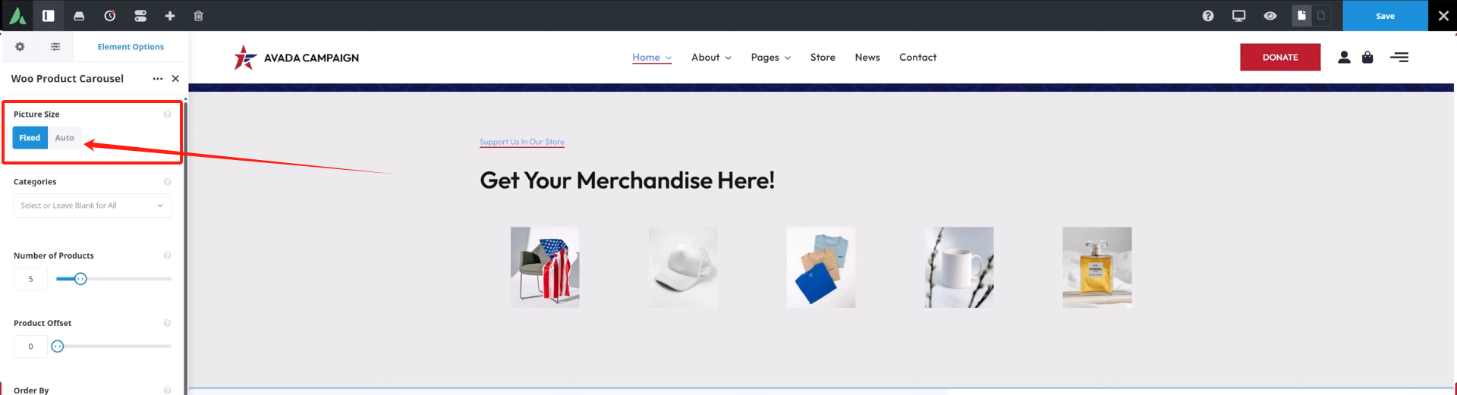Switch to the Element Options tab
The width and height of the screenshot is (1457, 395).
[131, 47]
